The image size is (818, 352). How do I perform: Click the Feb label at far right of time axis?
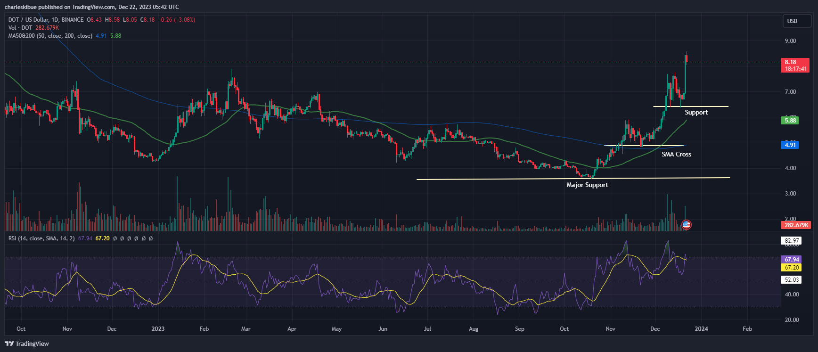[x=747, y=329]
